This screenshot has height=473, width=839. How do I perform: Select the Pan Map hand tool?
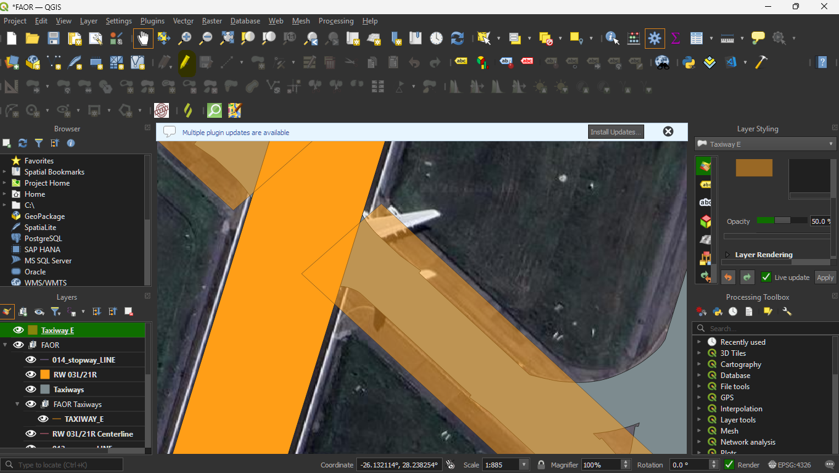click(x=143, y=38)
